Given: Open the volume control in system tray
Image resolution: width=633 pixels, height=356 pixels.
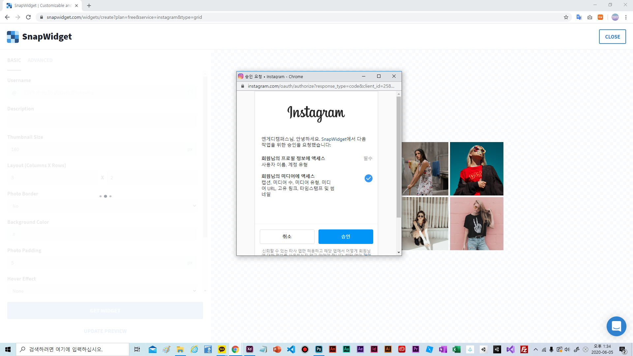Looking at the screenshot, I should pos(567,349).
